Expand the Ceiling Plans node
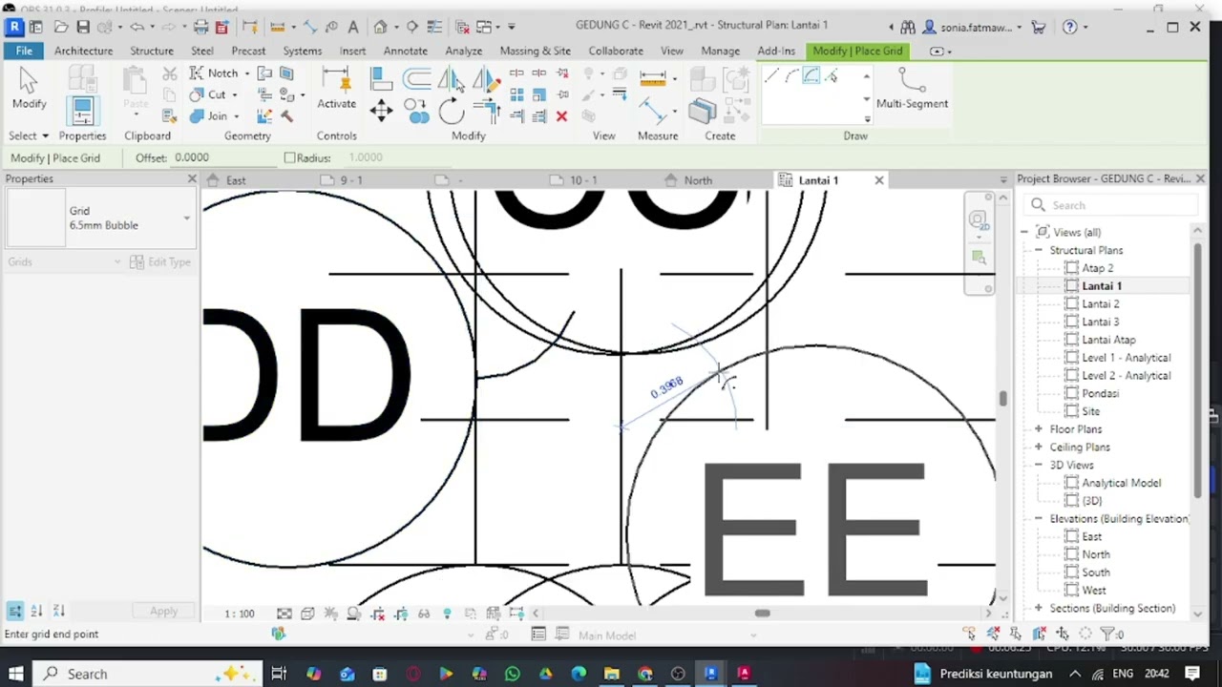1222x687 pixels. pyautogui.click(x=1039, y=447)
